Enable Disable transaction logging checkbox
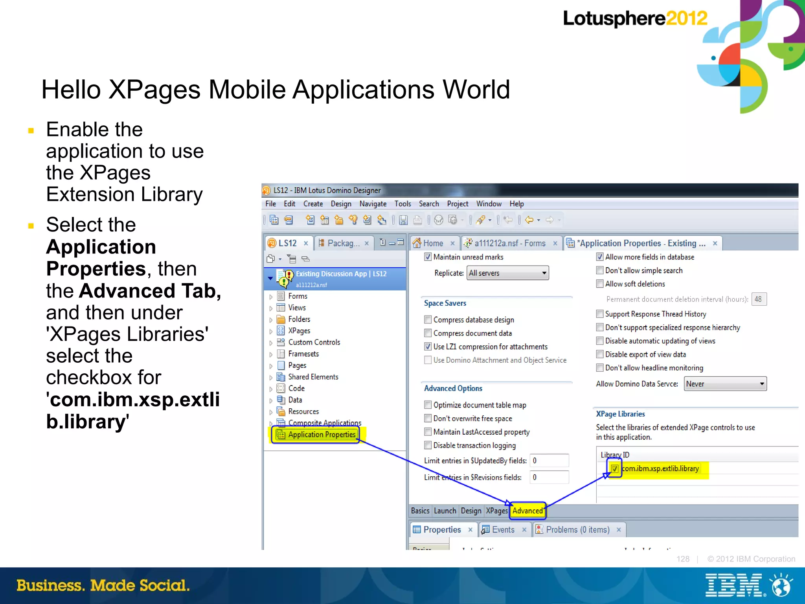 click(428, 445)
